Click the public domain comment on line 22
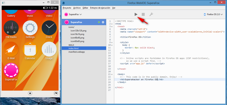This screenshot has height=105, width=227. 151,77
